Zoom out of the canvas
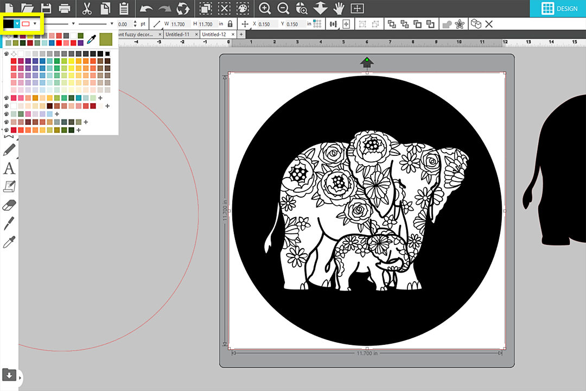The width and height of the screenshot is (586, 391). [283, 8]
